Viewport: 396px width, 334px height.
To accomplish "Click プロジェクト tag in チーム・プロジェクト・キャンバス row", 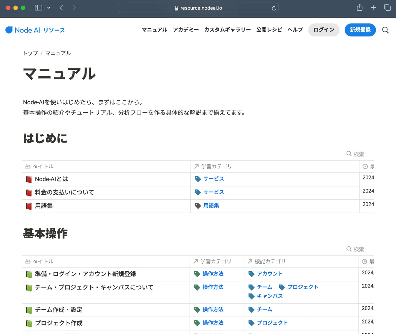I will tap(303, 287).
